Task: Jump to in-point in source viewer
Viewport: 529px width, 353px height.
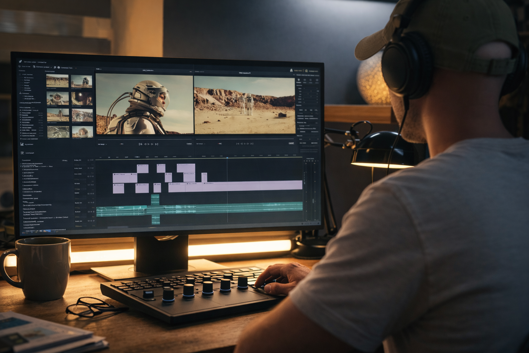Action: [x=141, y=144]
